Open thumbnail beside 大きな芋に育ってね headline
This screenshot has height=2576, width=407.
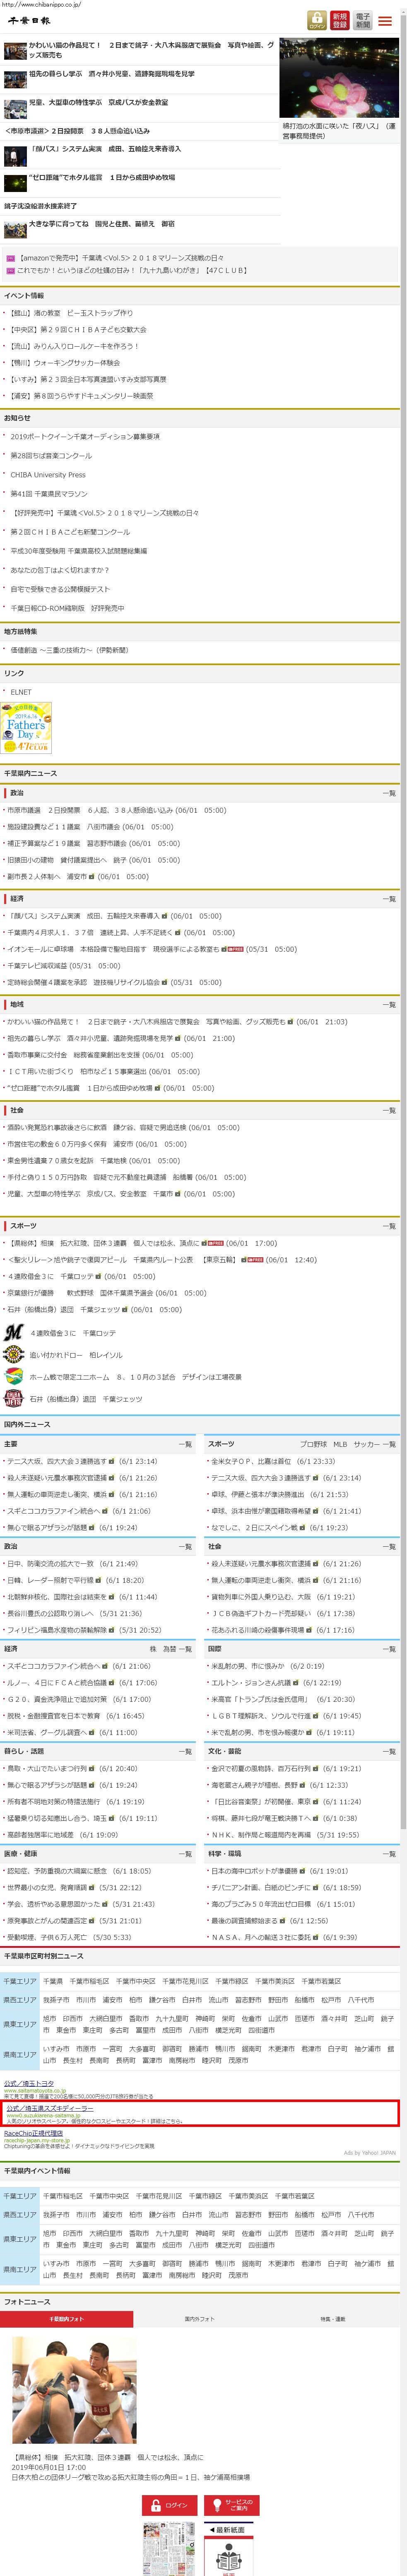(15, 230)
